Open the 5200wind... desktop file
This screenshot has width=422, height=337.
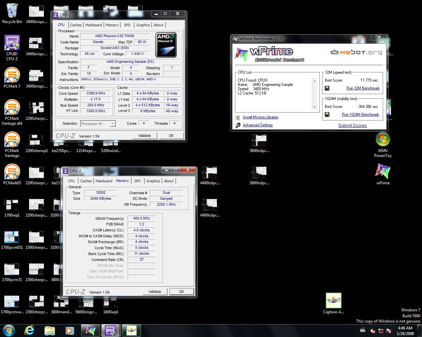pyautogui.click(x=110, y=148)
